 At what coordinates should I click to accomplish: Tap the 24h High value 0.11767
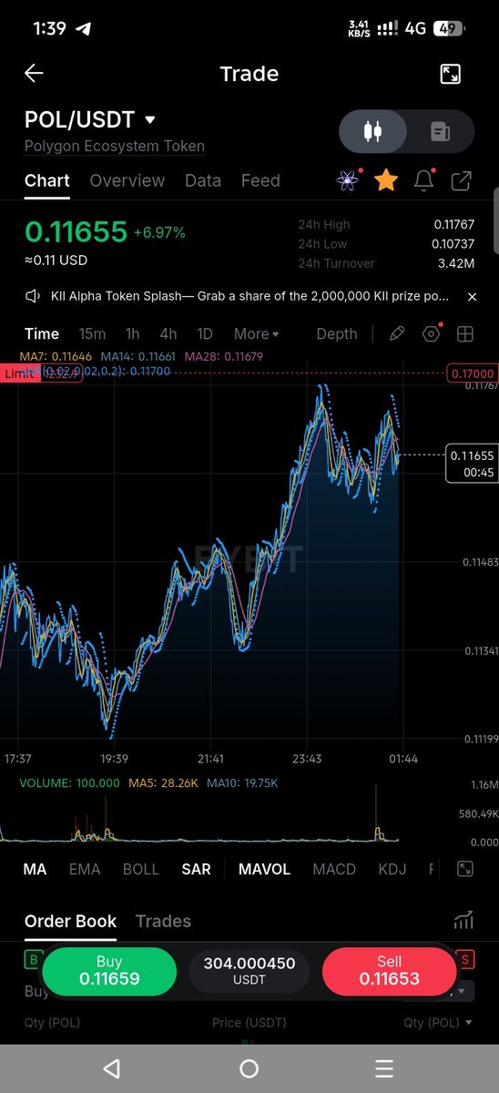(x=453, y=224)
